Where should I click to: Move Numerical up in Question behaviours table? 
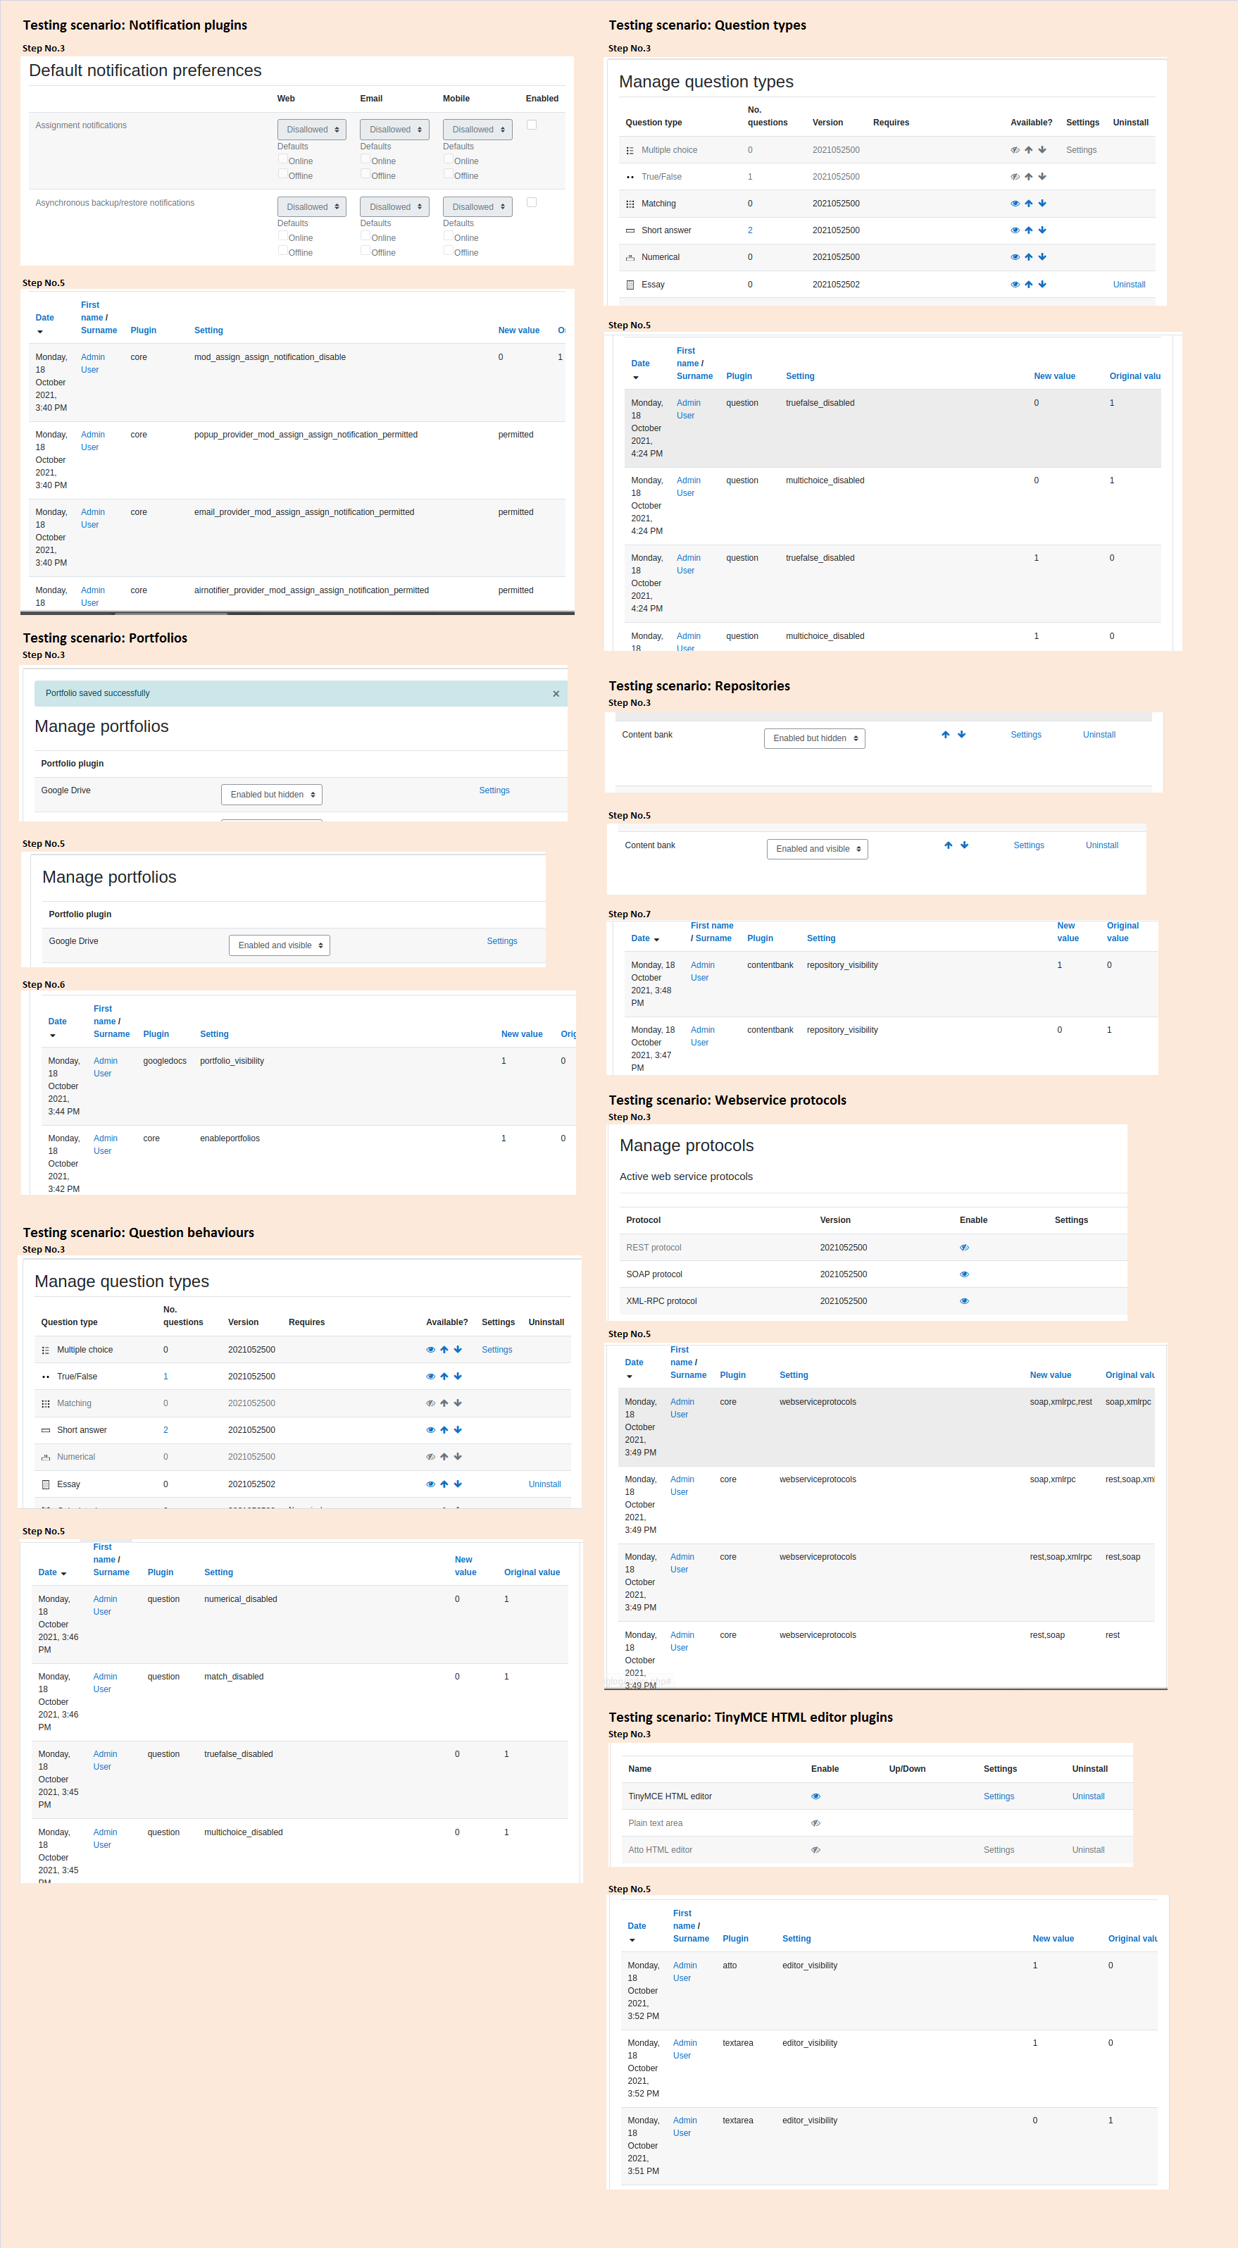[444, 1458]
